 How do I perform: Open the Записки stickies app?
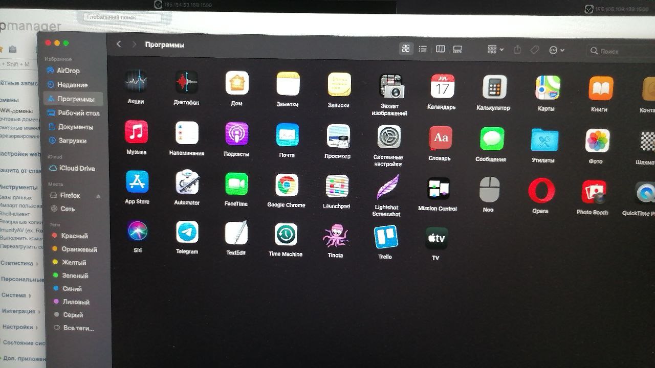[339, 85]
